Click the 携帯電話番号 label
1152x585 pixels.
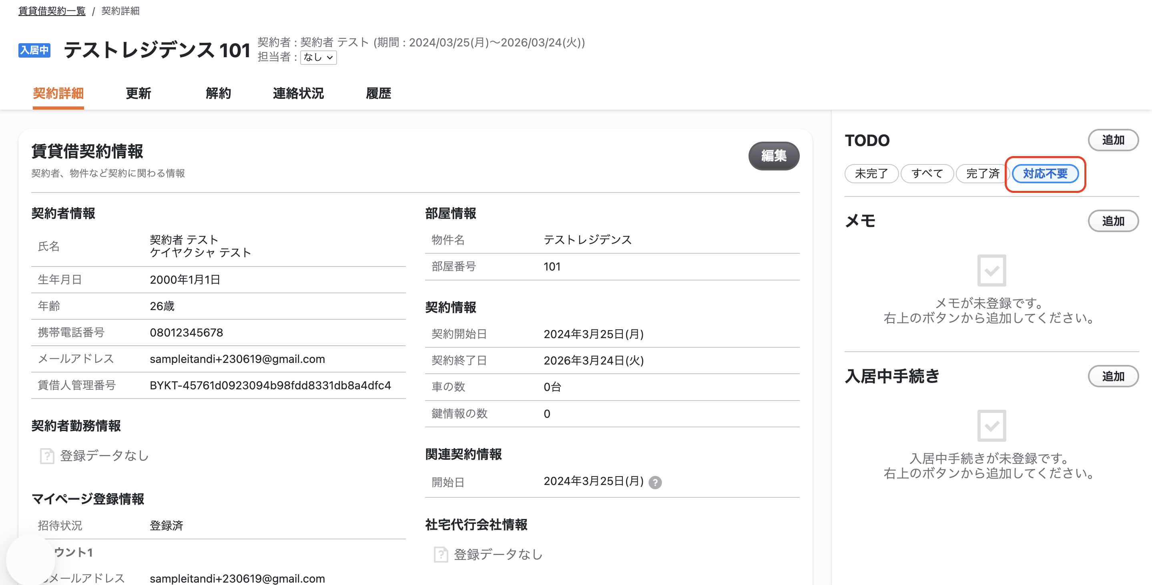(71, 333)
